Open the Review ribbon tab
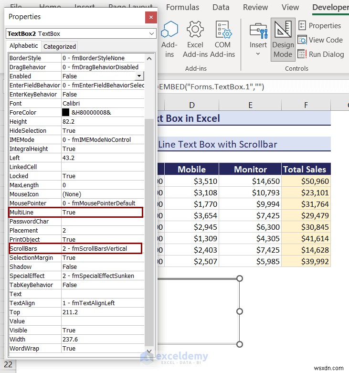This screenshot has width=349, height=373. (x=255, y=7)
